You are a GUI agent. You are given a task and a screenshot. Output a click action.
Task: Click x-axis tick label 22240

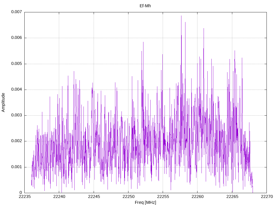tap(59, 197)
